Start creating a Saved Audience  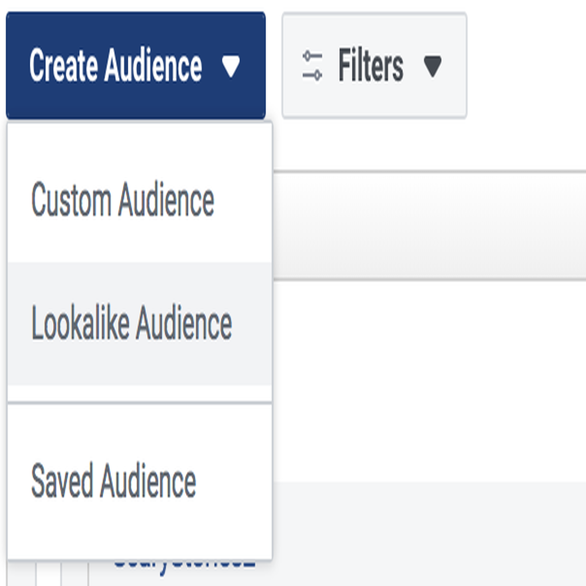pyautogui.click(x=140, y=481)
